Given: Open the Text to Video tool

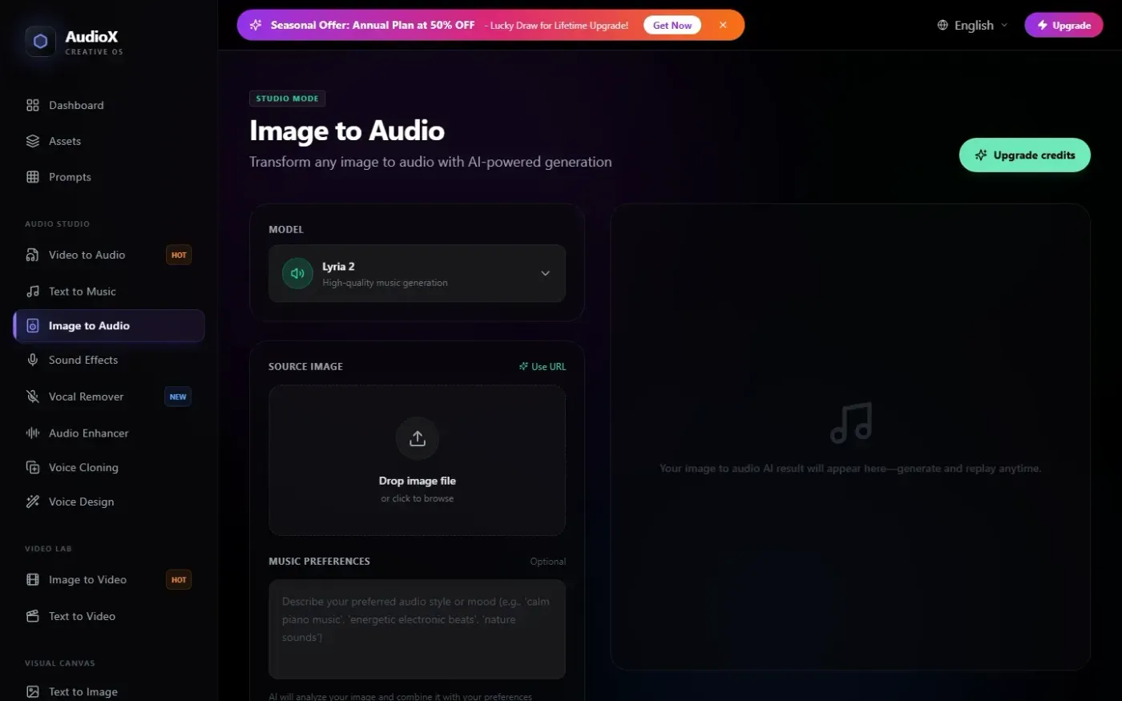Looking at the screenshot, I should pyautogui.click(x=108, y=616).
